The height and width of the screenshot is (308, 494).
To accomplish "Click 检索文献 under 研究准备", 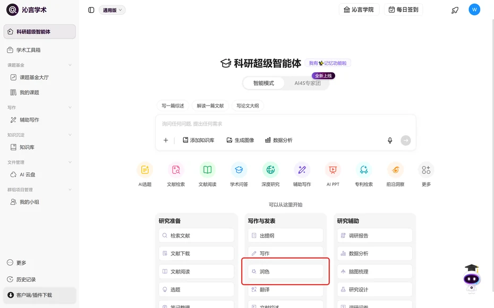I will [x=197, y=235].
